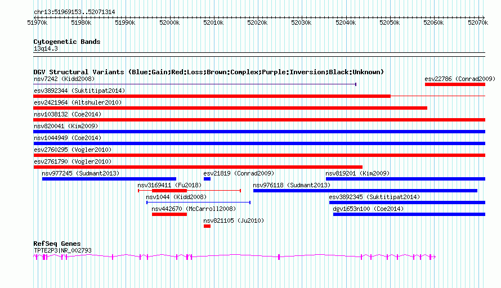Open the nsv820041 (Kim2009) gain variant label
Viewport: 501px width, 288px height.
[66, 126]
